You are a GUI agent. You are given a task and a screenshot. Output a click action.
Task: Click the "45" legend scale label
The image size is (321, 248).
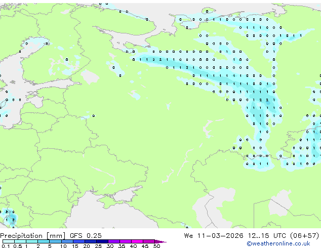[x=145, y=246]
